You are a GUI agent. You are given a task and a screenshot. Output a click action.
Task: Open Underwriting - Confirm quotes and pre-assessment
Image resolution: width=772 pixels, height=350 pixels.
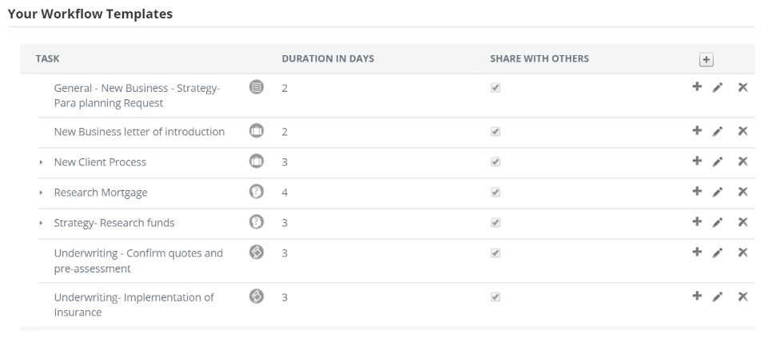tap(138, 261)
